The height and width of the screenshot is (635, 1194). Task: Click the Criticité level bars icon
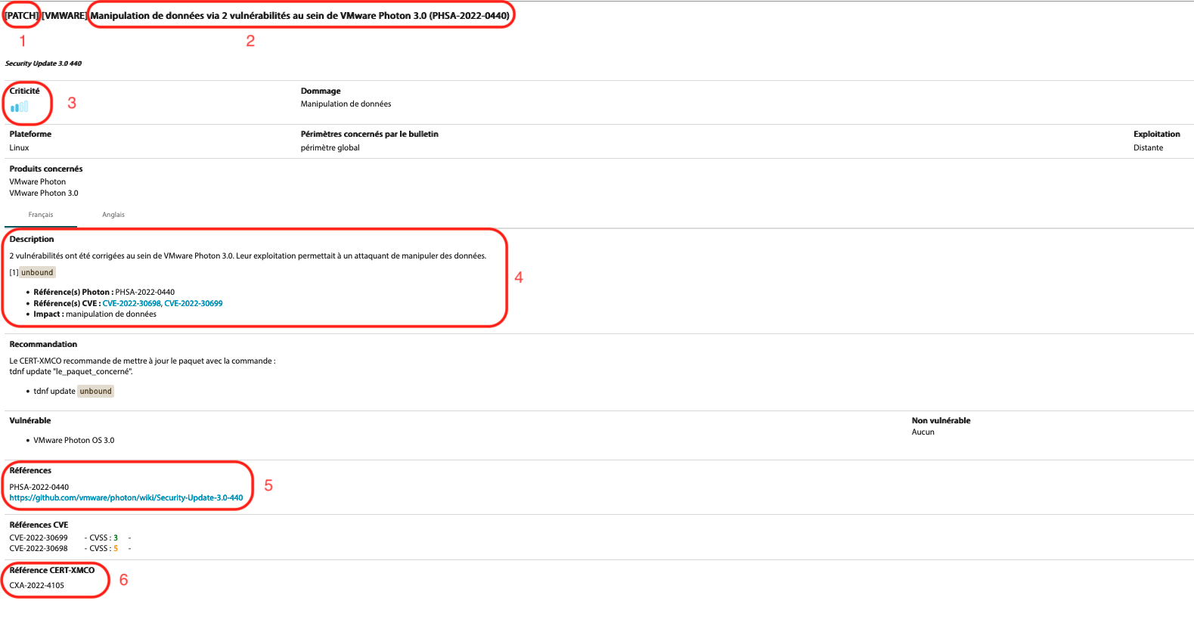coord(20,107)
